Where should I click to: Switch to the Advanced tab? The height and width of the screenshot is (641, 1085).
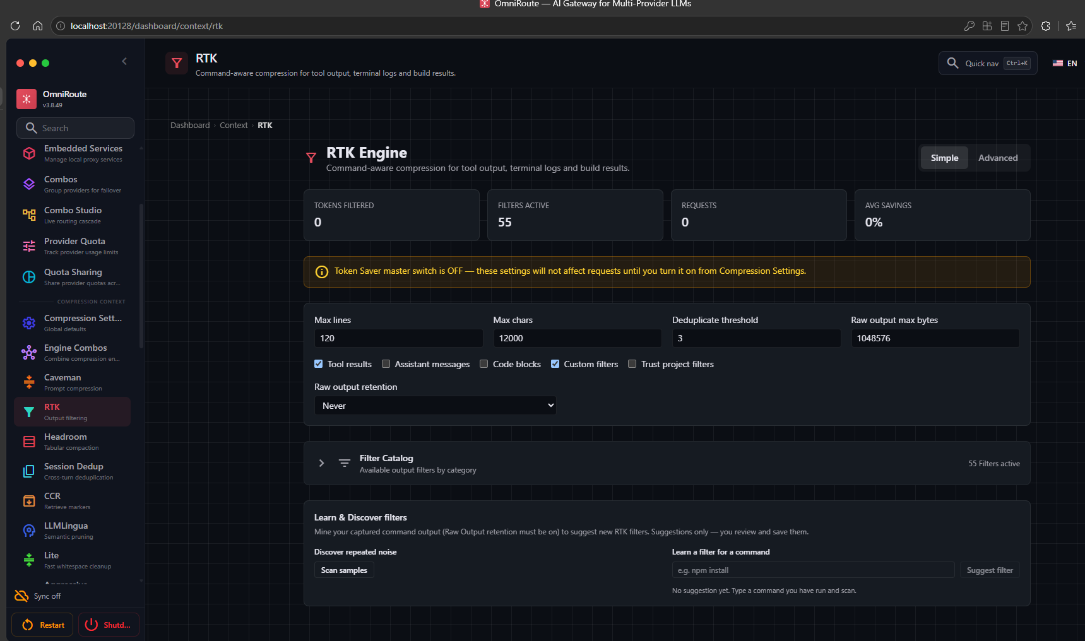click(998, 158)
